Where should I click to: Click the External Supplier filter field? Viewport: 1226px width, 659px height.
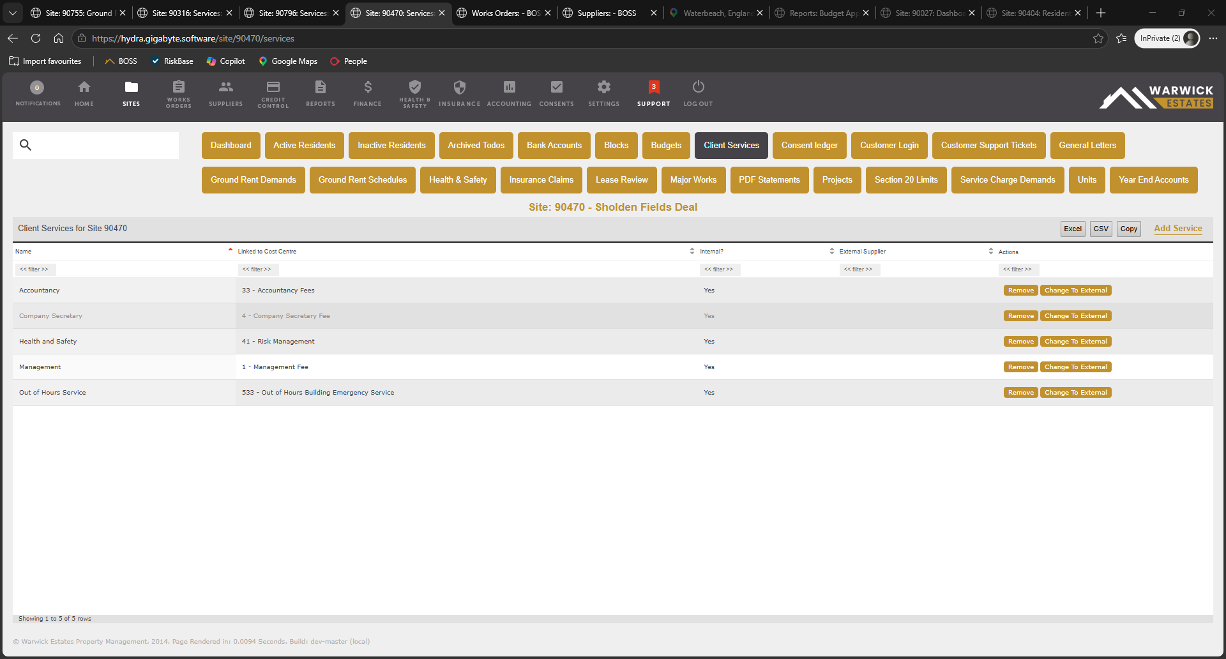click(x=859, y=269)
